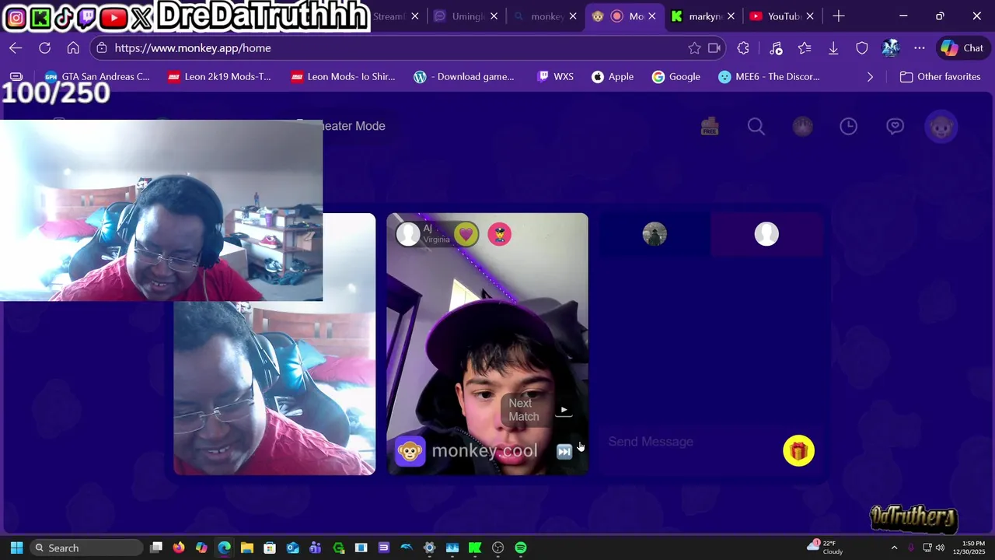This screenshot has height=560, width=995.
Task: Click the leftmost bookmarks bar icon
Action: [16, 77]
